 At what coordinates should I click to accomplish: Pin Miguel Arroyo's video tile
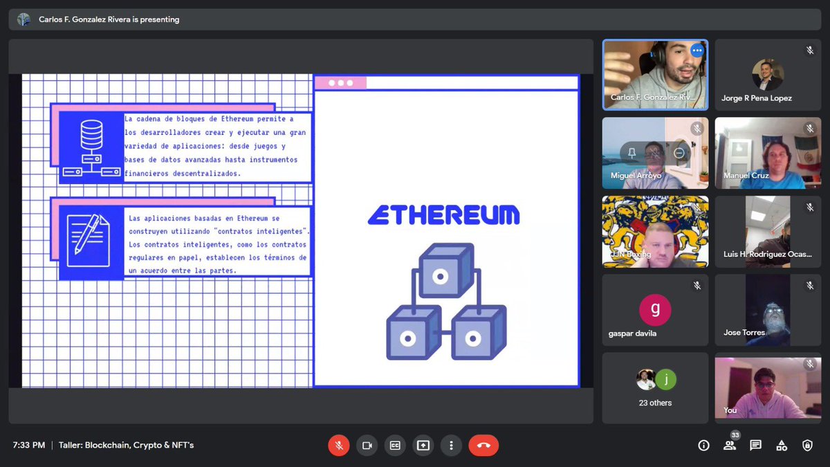click(x=631, y=154)
